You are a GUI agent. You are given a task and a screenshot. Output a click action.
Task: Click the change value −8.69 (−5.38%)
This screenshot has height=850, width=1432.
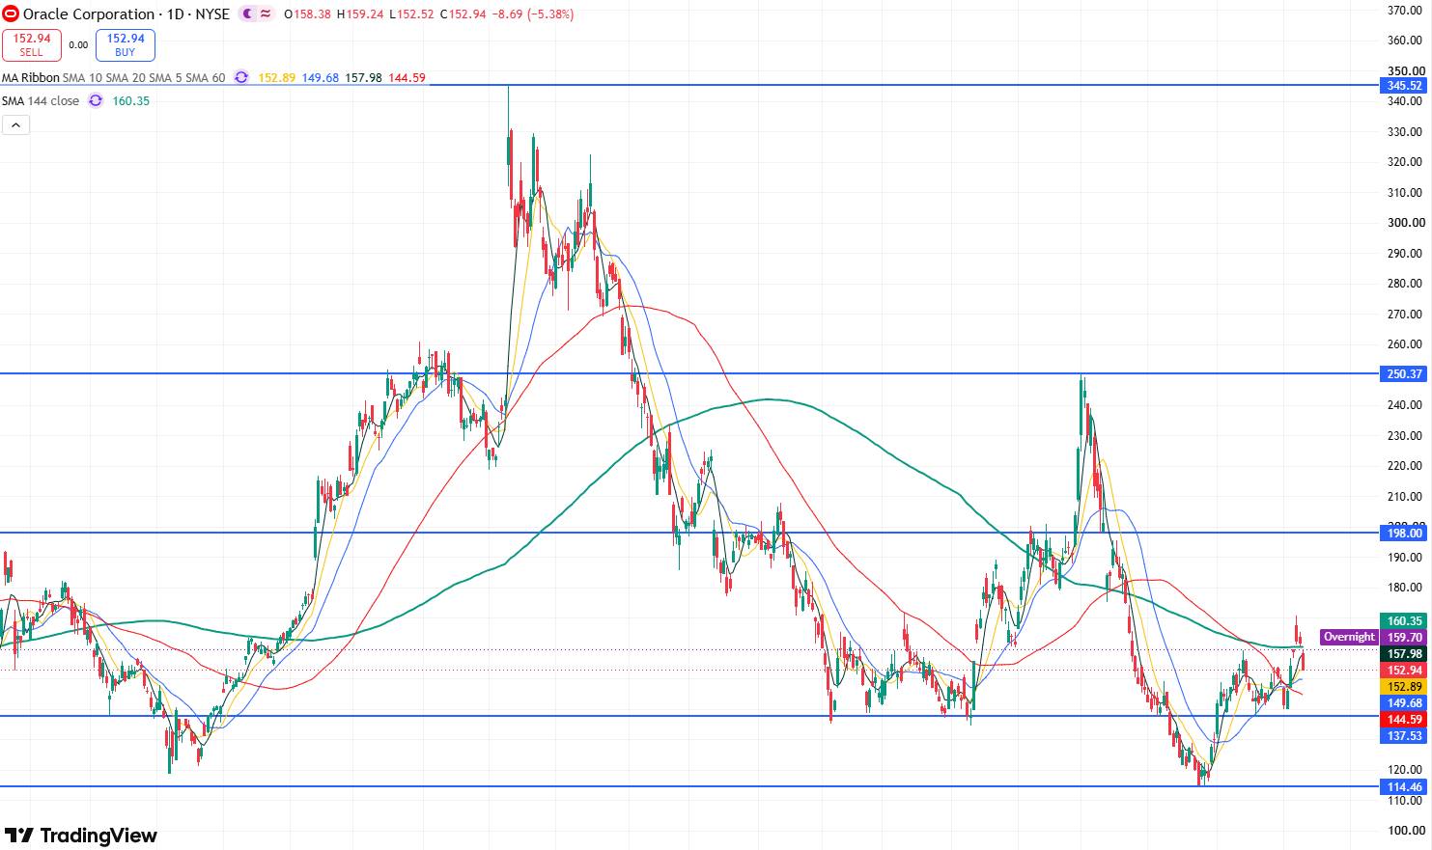coord(533,14)
